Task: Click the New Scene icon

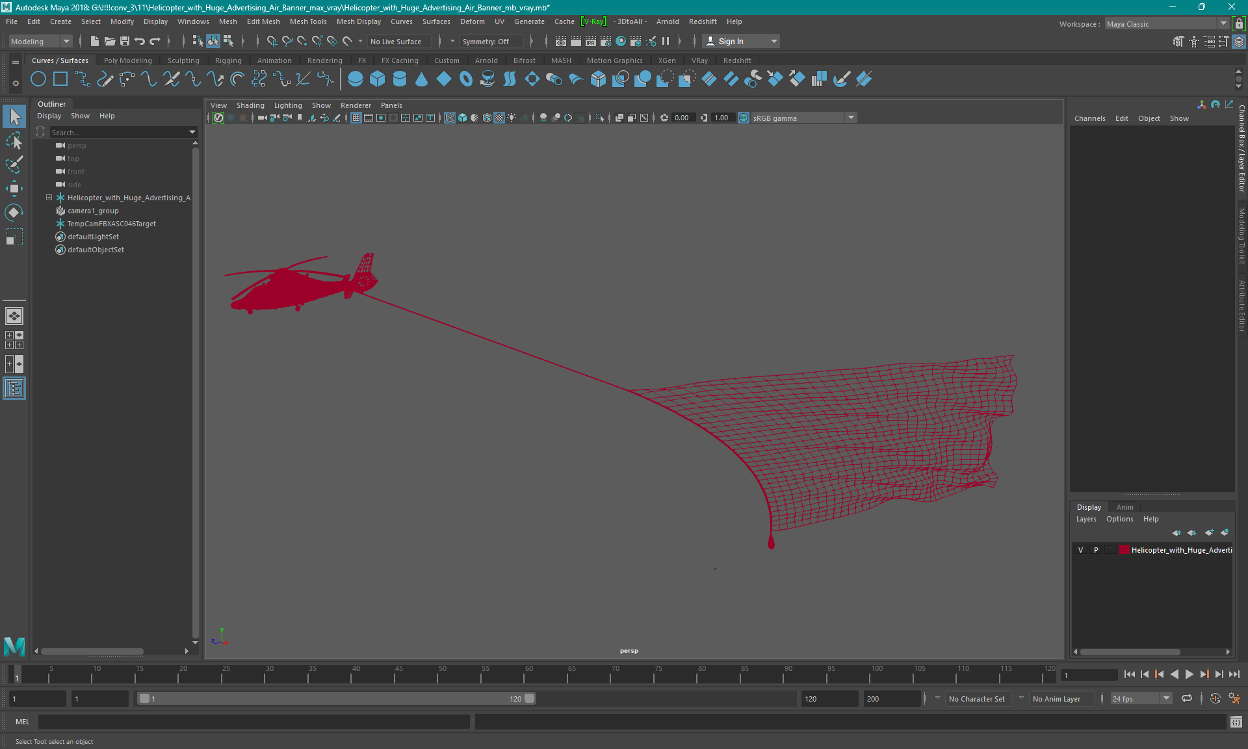Action: click(94, 41)
